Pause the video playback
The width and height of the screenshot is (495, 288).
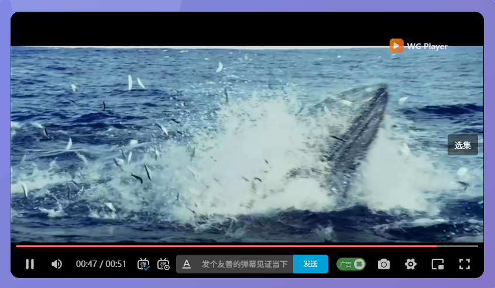(x=30, y=264)
